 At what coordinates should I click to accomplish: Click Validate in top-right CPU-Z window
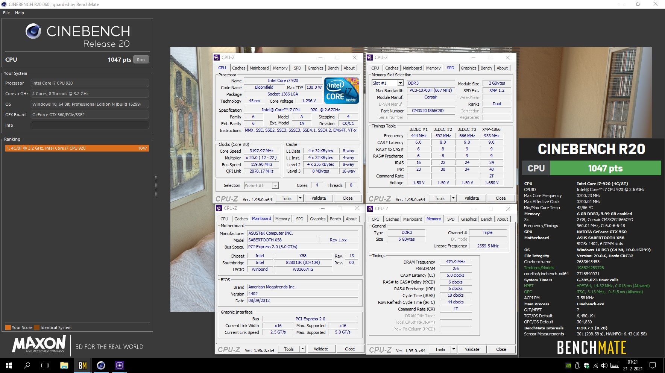click(x=472, y=198)
